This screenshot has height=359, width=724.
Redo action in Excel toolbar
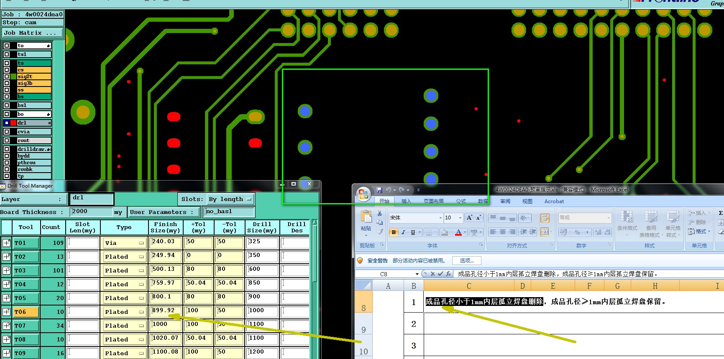402,190
